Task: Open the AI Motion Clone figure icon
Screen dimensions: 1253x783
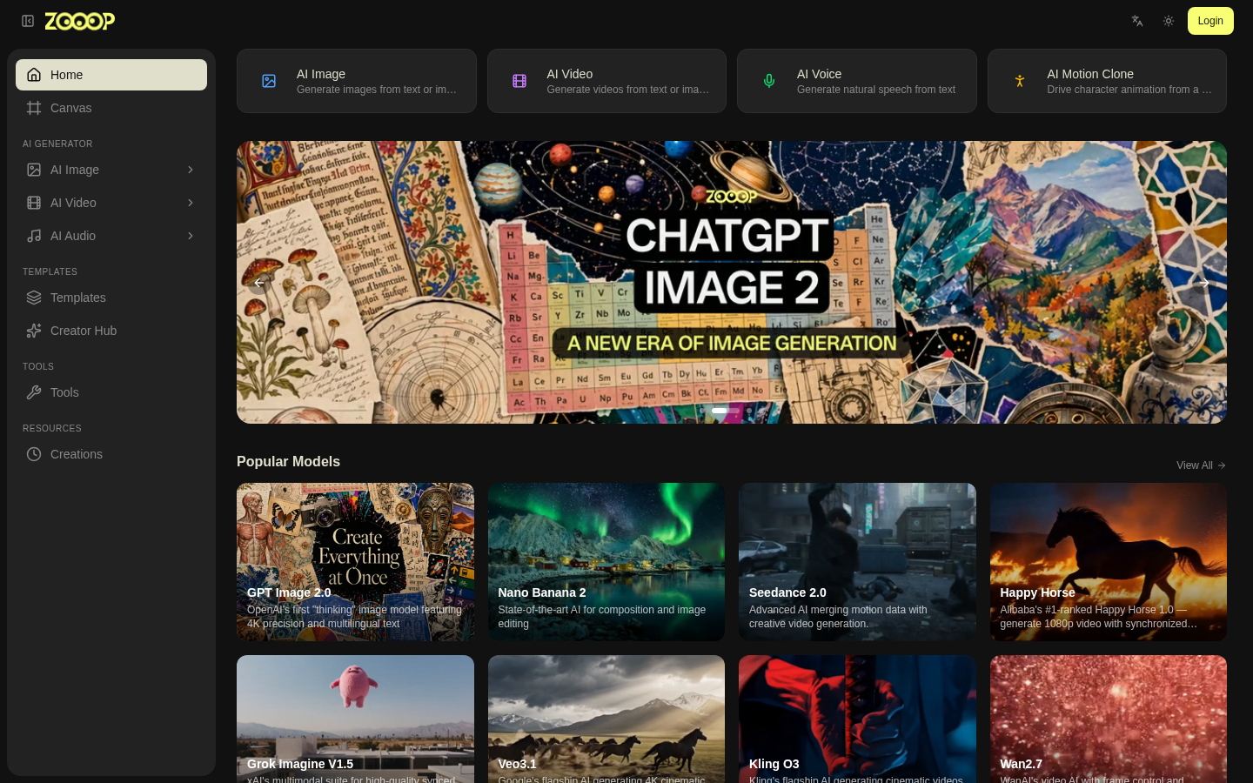Action: 1020,81
